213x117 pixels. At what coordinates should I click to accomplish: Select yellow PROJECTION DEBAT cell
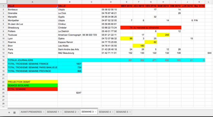[x=33, y=82]
